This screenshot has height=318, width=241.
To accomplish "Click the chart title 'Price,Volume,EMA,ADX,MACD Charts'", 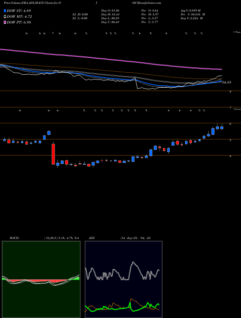I will click(x=29, y=3).
